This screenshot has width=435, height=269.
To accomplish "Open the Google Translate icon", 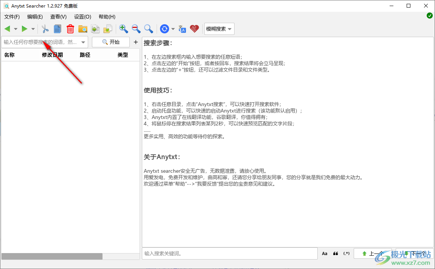I will (182, 29).
